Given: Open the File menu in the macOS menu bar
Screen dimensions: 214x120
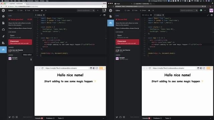Looking at the screenshot, I should (11, 1).
